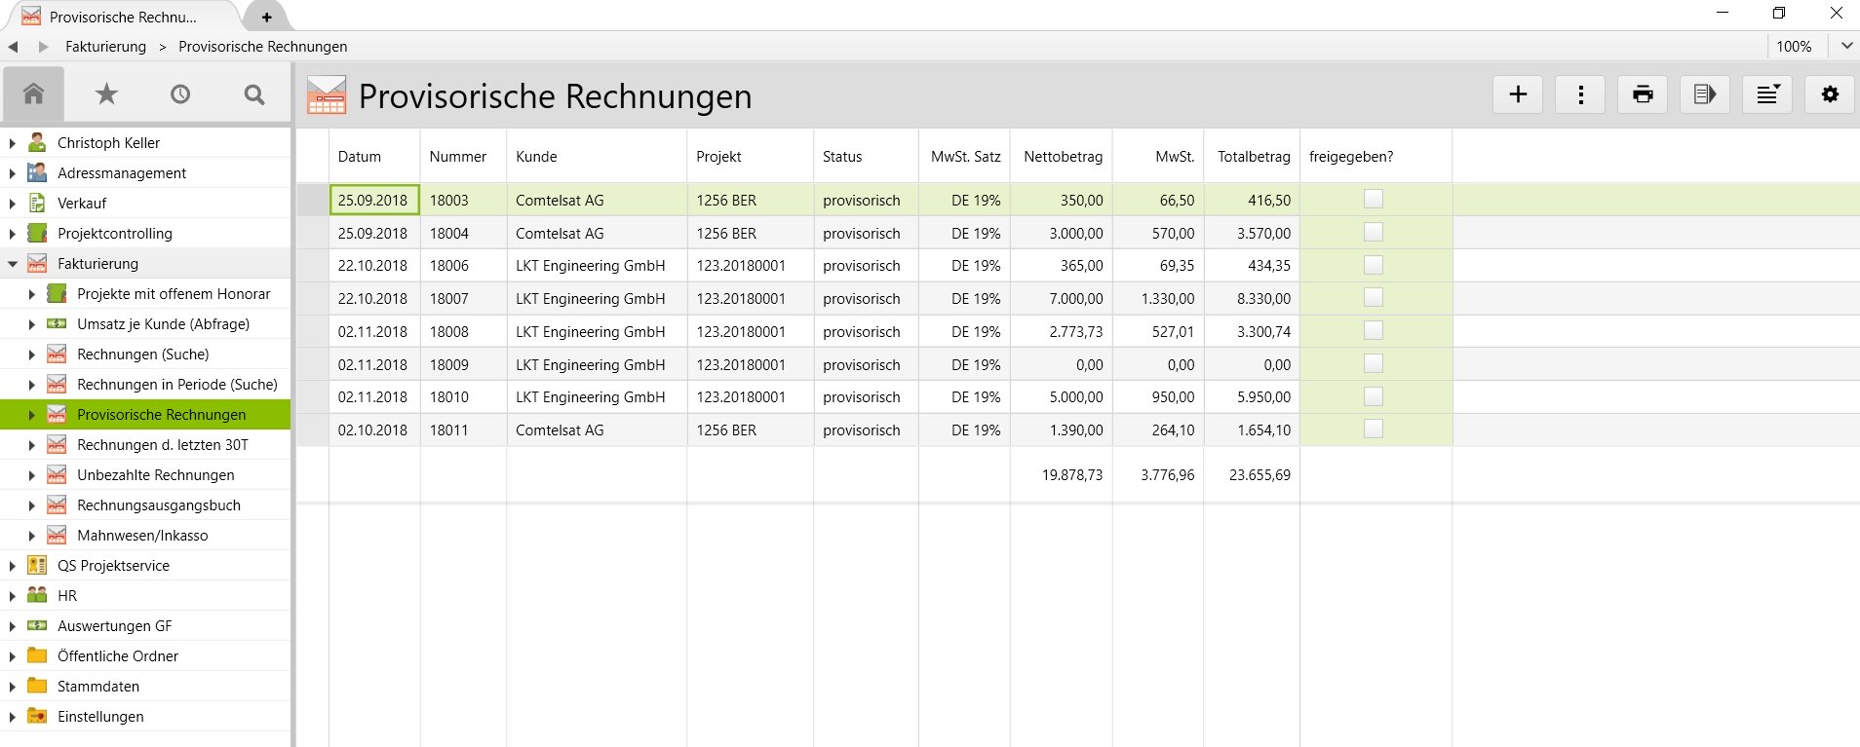
Task: Check freigegeben box for invoice 18007
Action: [x=1374, y=298]
